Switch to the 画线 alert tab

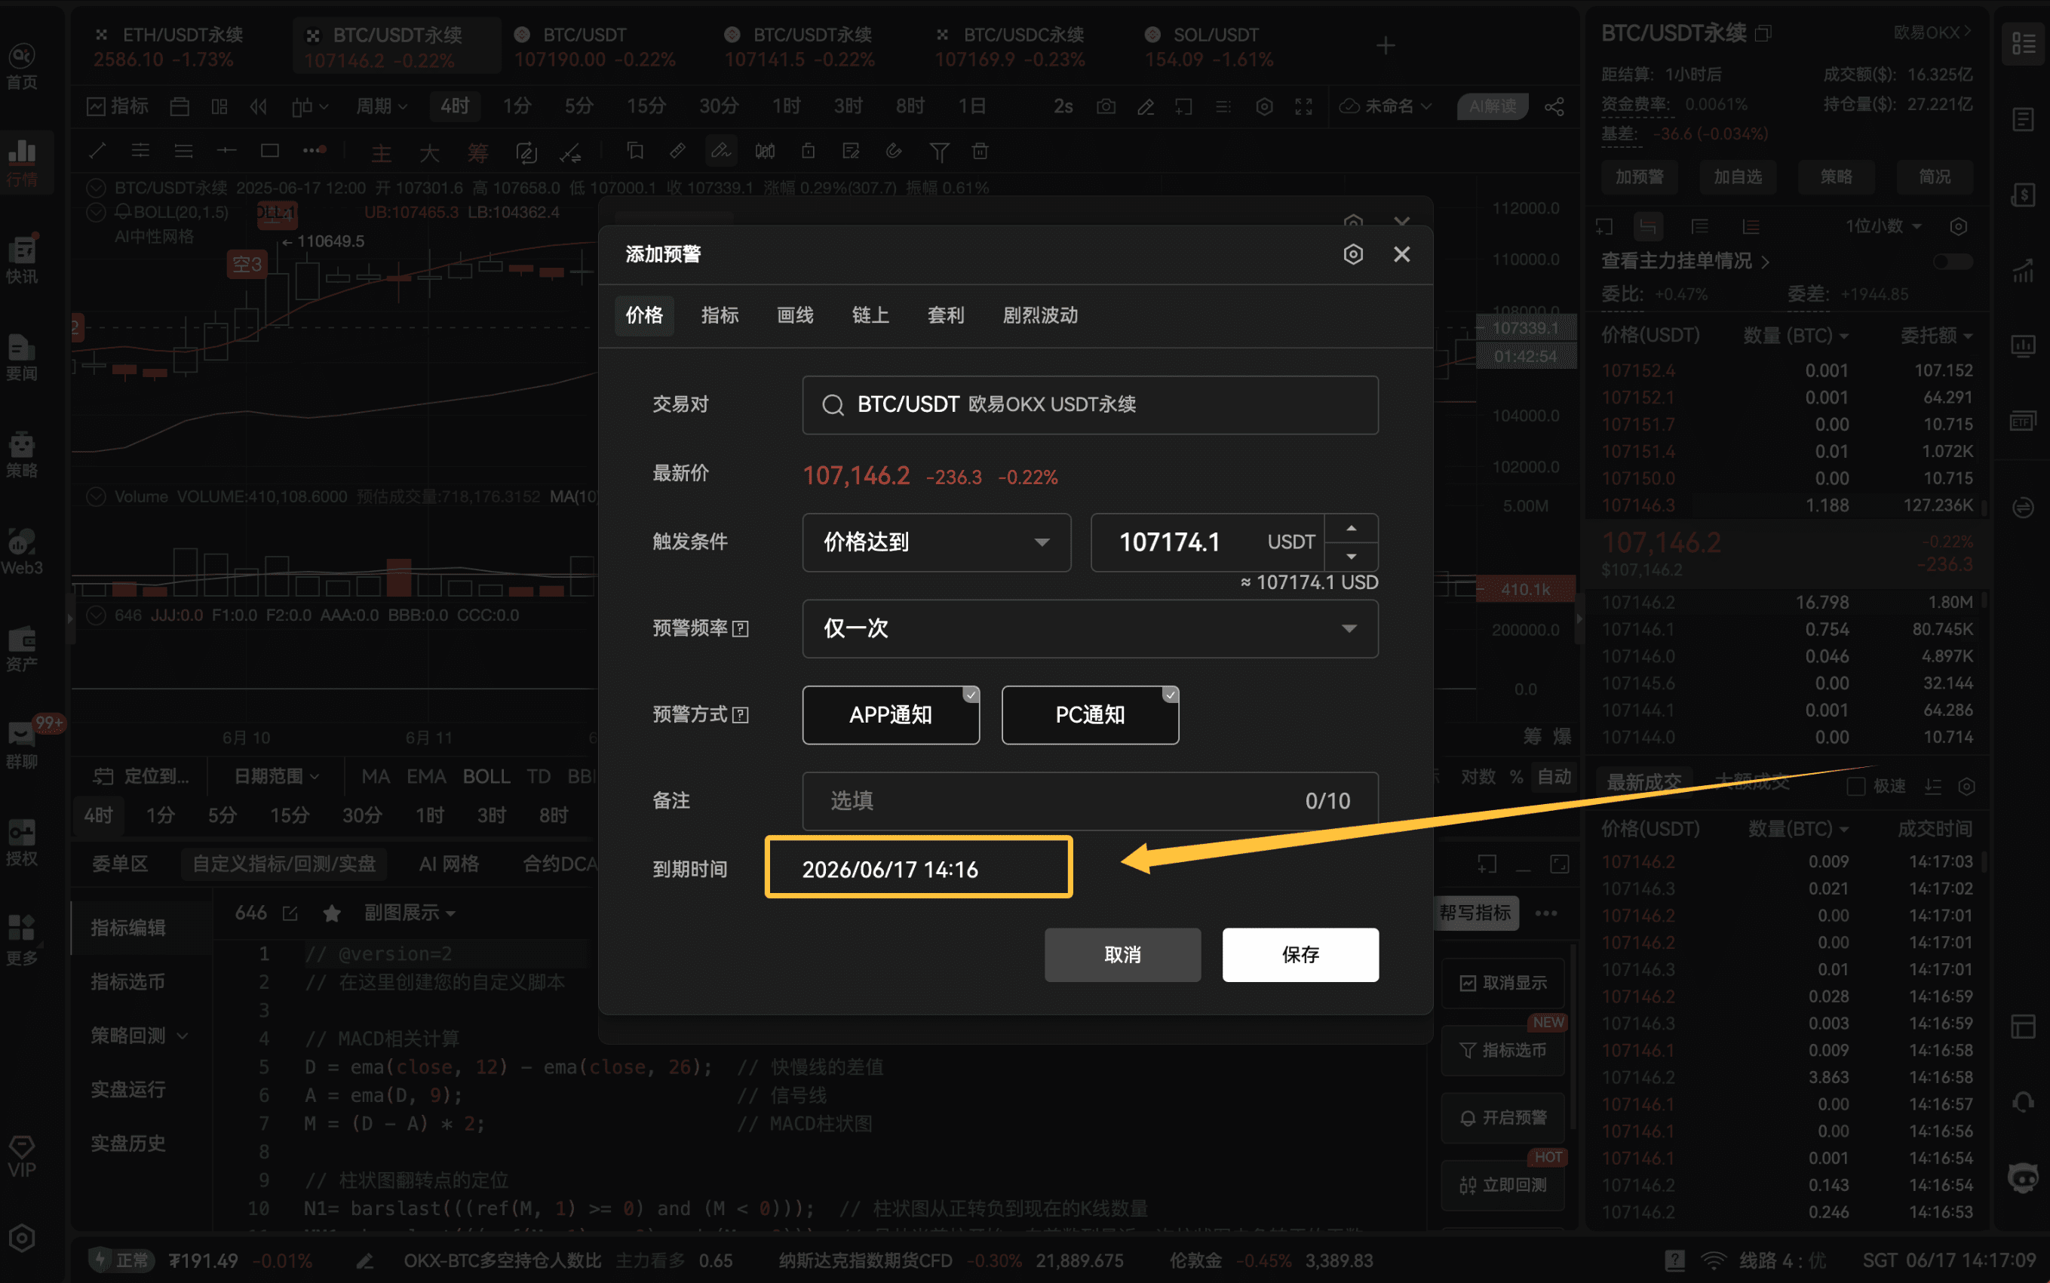(x=795, y=315)
